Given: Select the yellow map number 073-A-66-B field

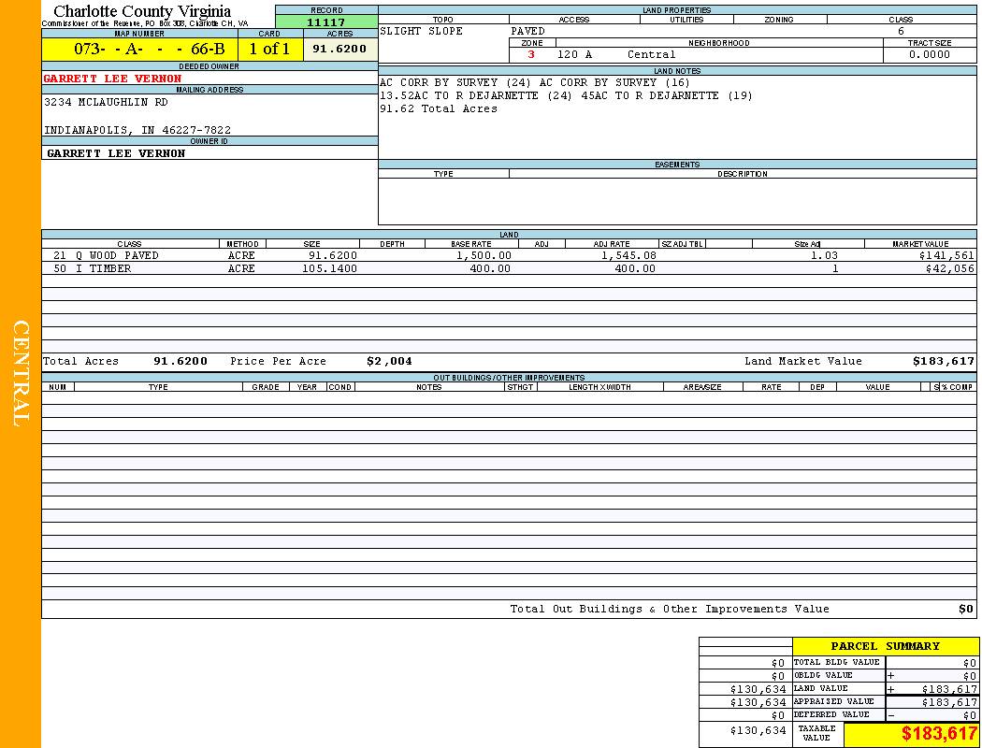Looking at the screenshot, I should pos(139,50).
